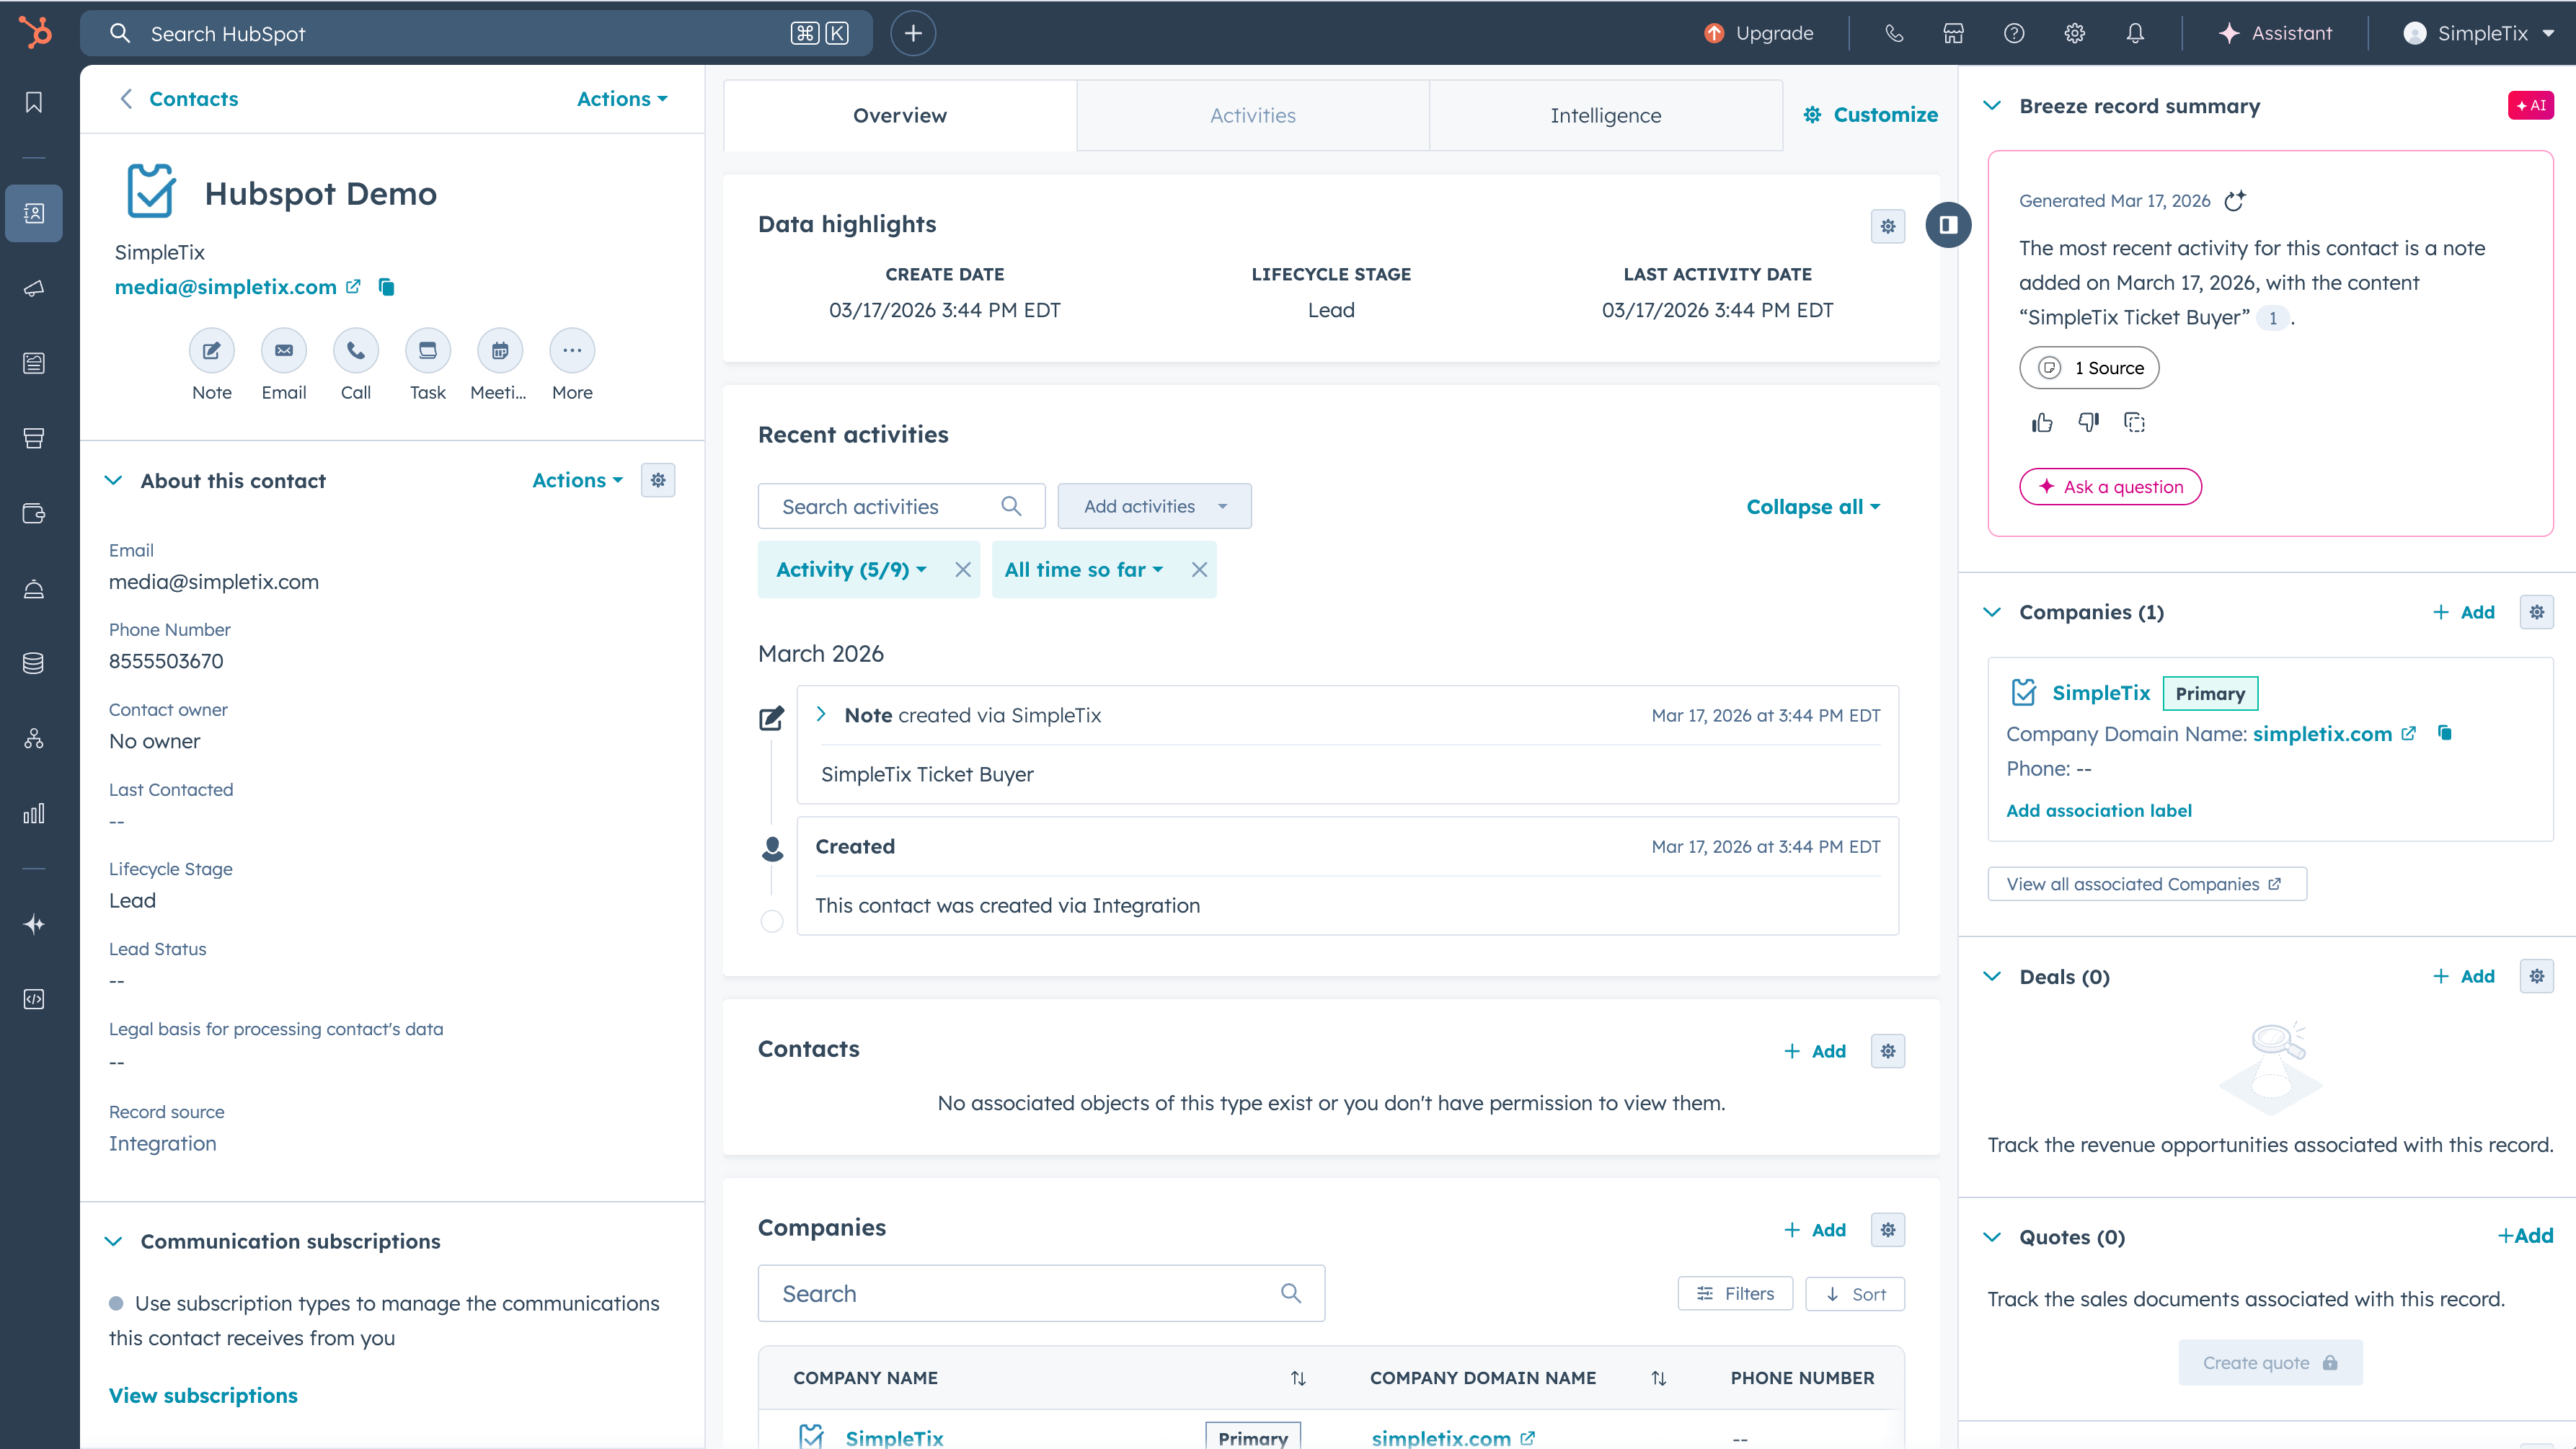Click the Ask a question button
Viewport: 2576px width, 1449px height.
point(2110,487)
